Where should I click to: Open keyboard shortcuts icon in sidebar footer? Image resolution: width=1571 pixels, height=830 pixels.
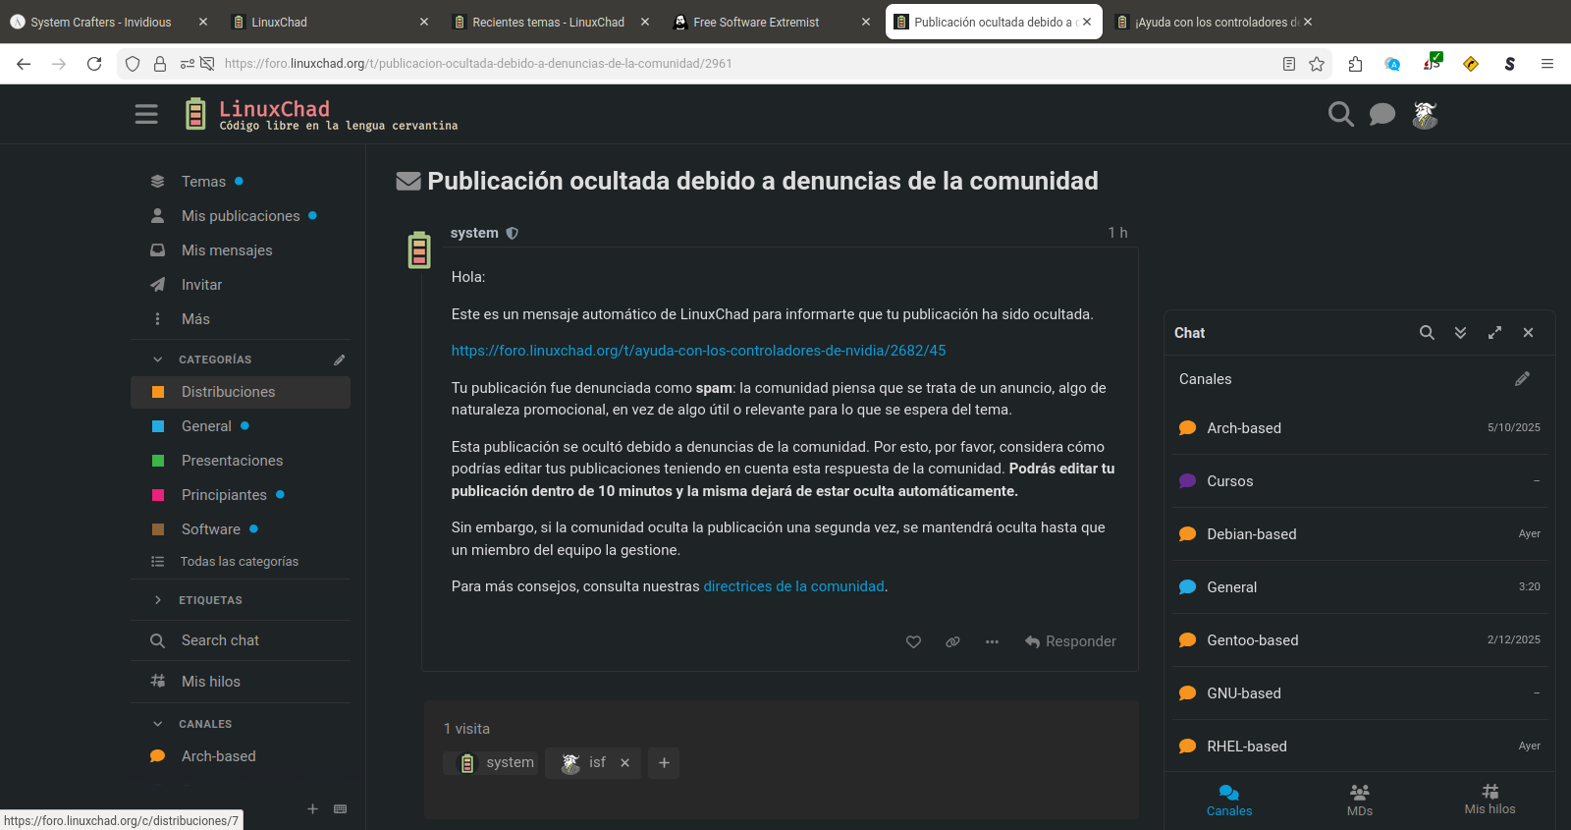[340, 809]
